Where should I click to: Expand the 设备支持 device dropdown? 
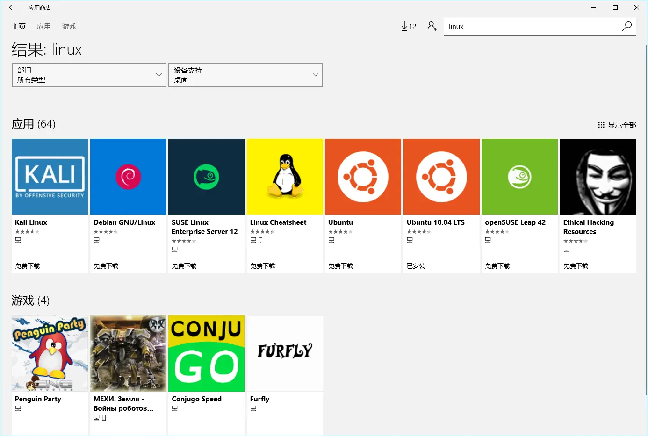[x=245, y=75]
